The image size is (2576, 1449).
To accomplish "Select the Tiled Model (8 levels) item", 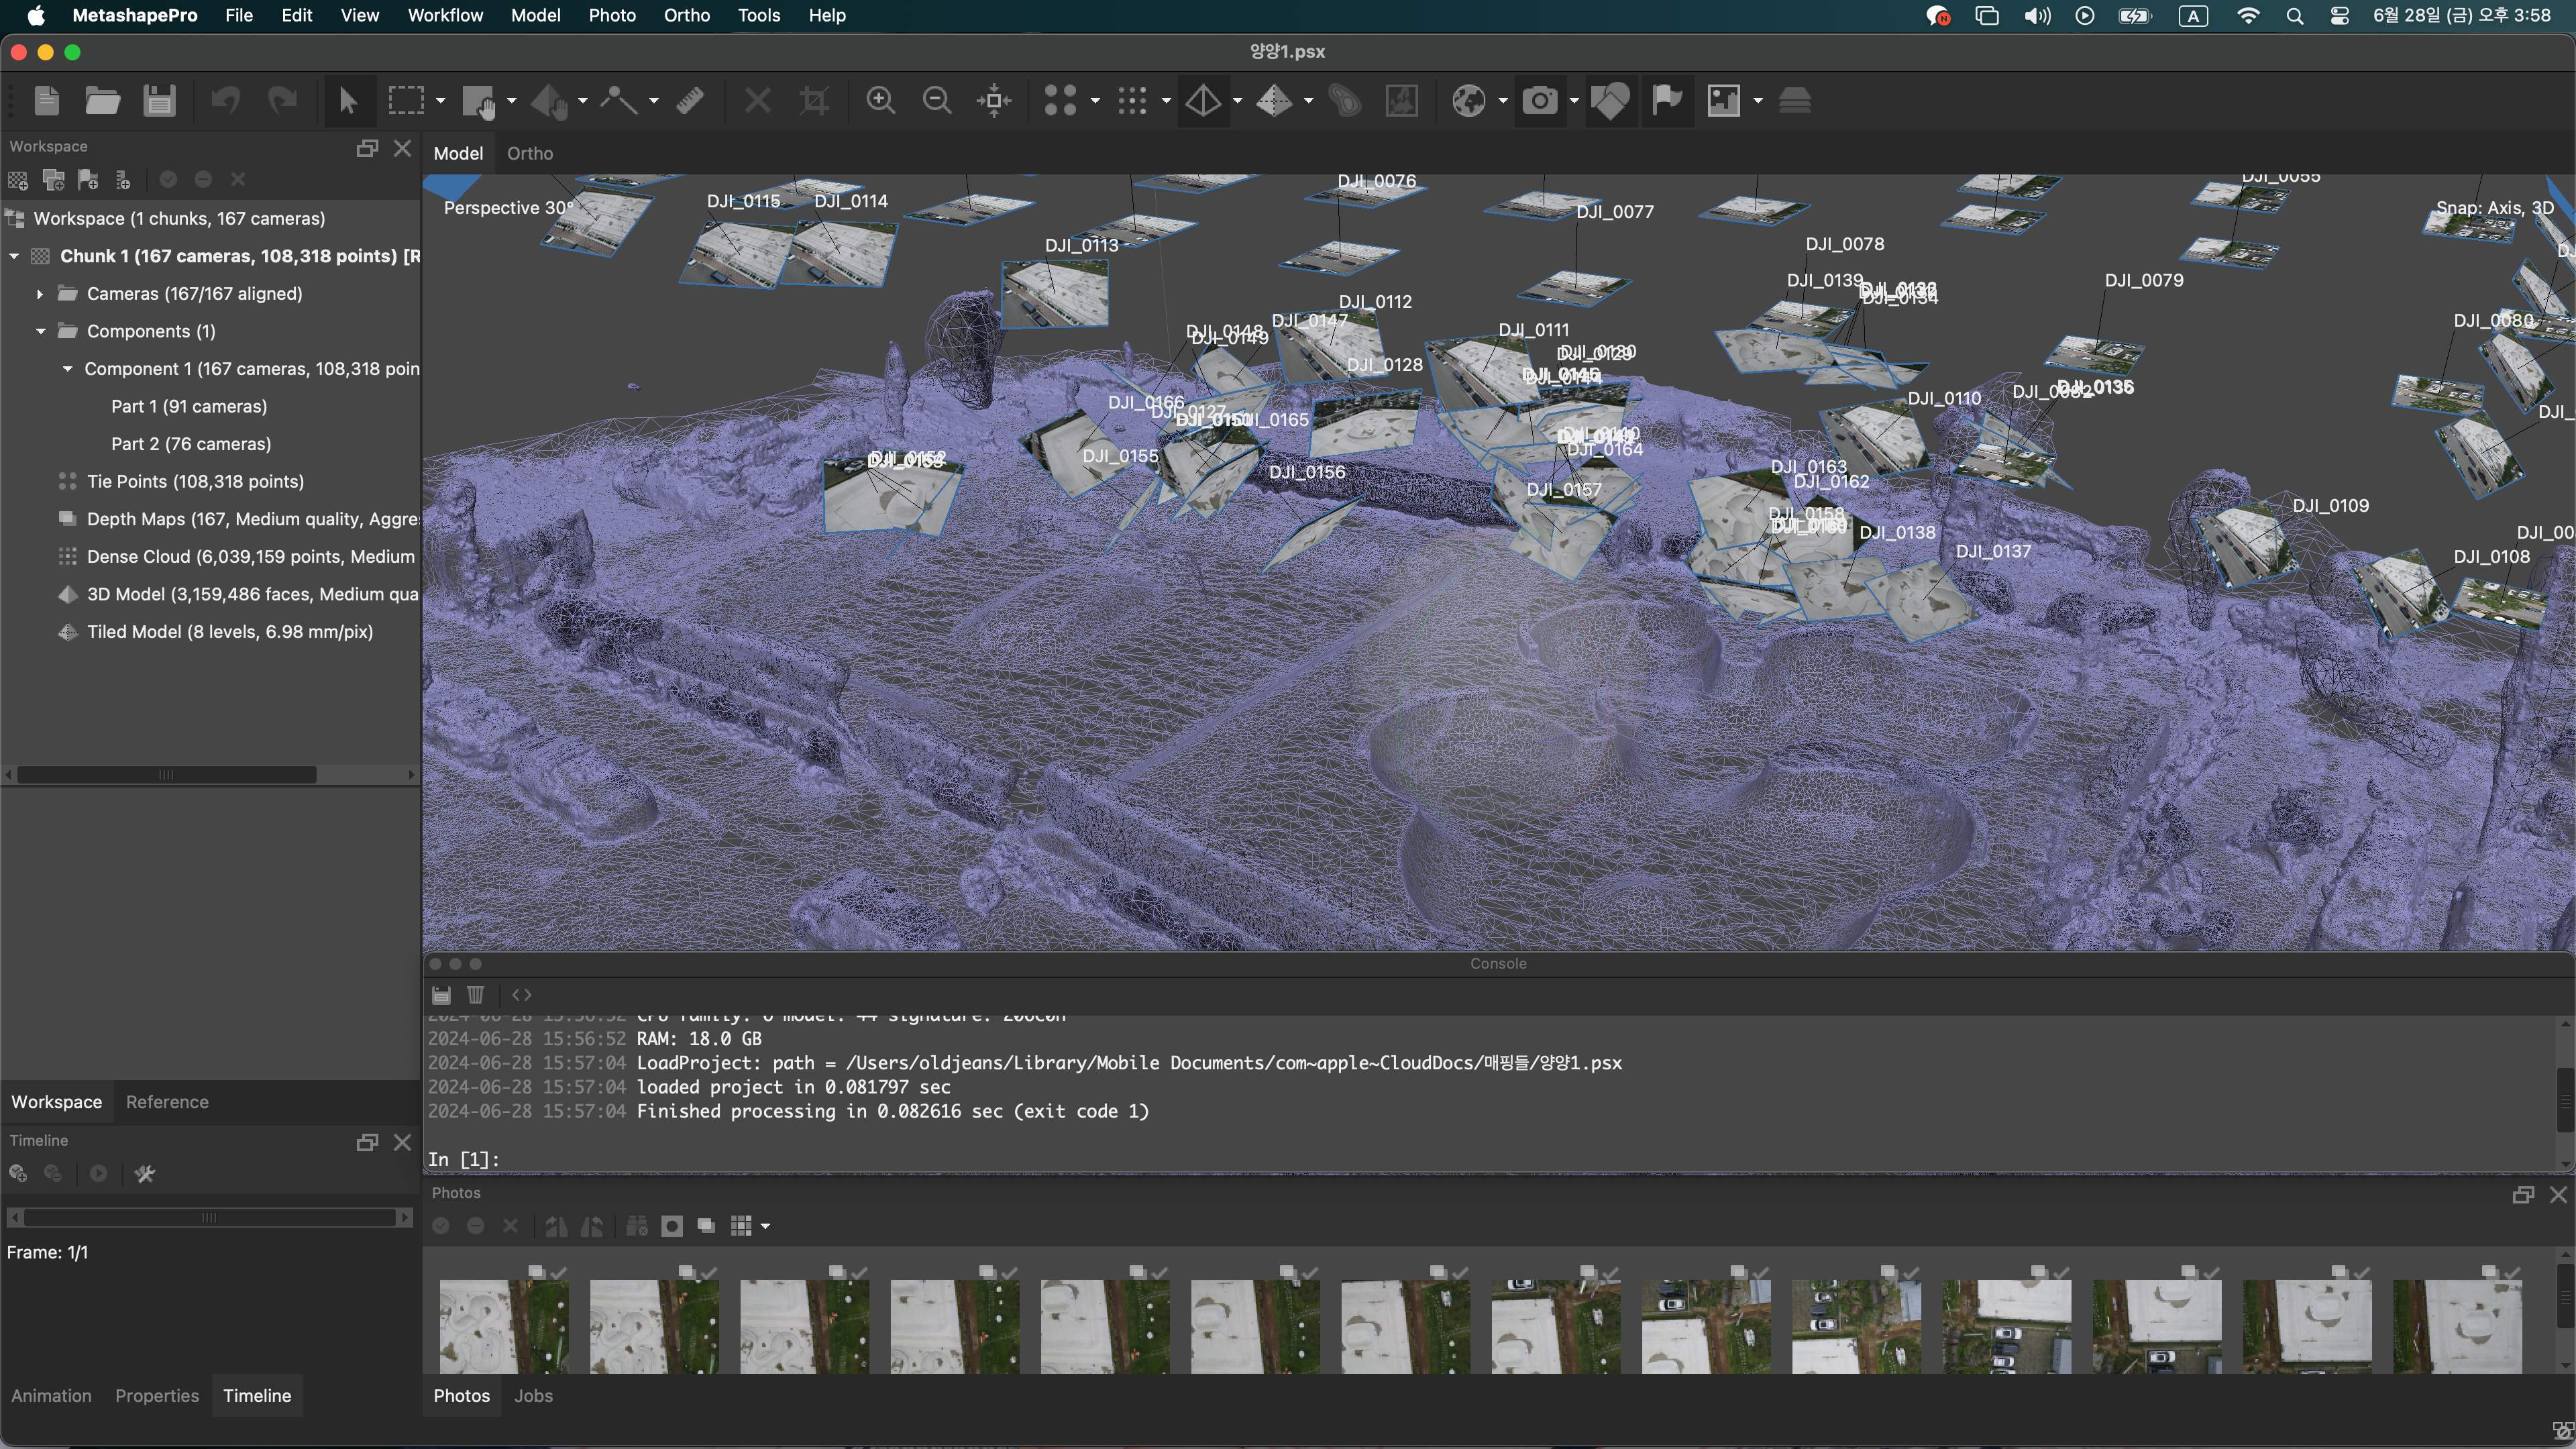I will pos(230,632).
